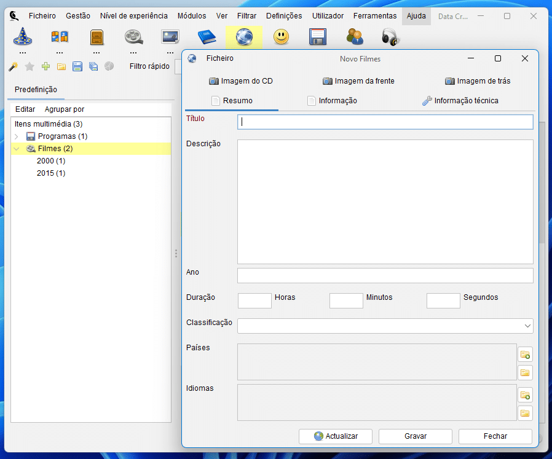Click the Actualizar button

336,436
